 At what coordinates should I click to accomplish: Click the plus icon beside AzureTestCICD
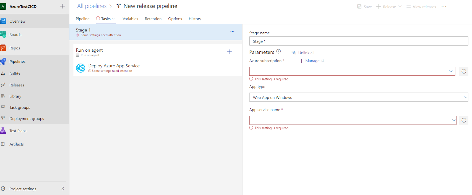62,6
